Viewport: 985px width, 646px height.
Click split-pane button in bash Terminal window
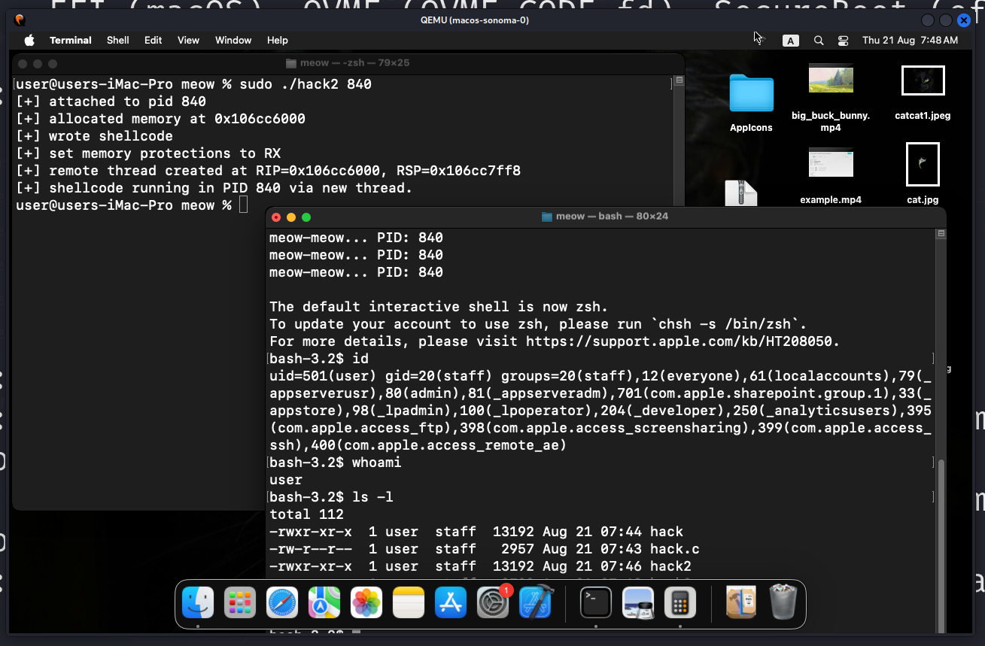[x=941, y=235]
